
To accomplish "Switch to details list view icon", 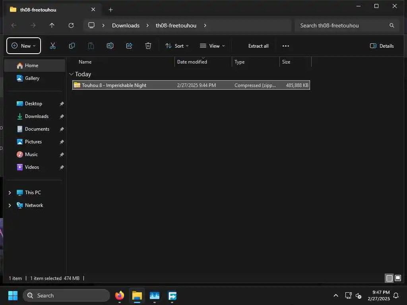I will point(389,278).
